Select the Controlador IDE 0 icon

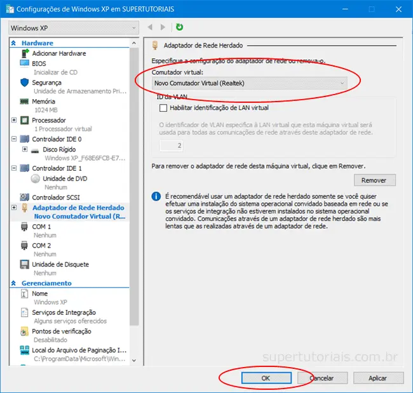25,139
